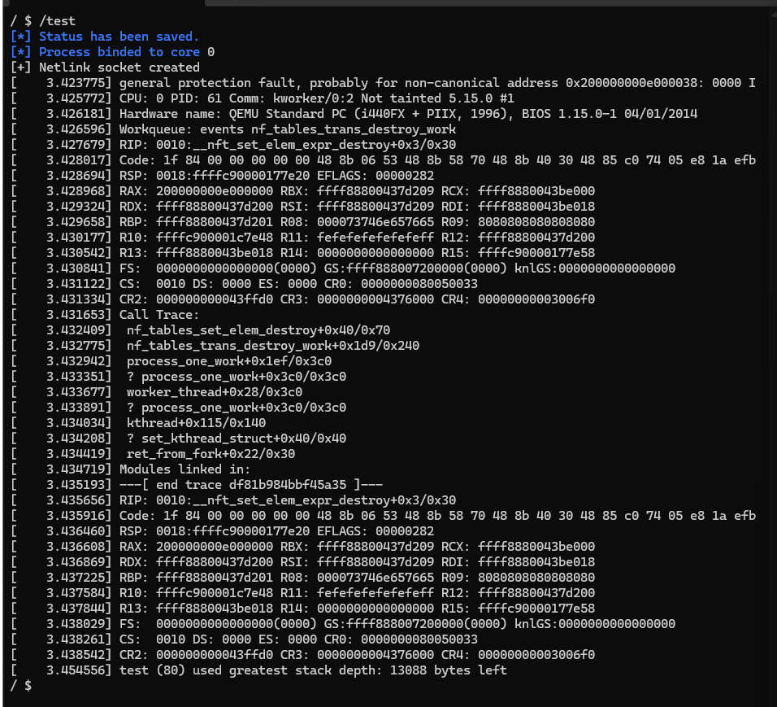
Task: Click the '/test' command at the first prompt
Action: (x=57, y=21)
